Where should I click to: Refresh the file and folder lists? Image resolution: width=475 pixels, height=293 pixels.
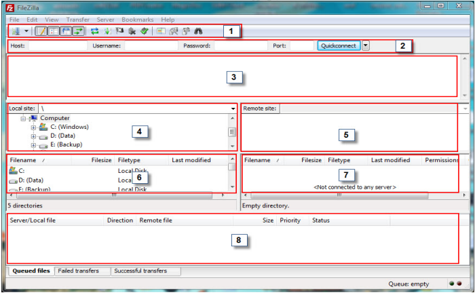[95, 31]
